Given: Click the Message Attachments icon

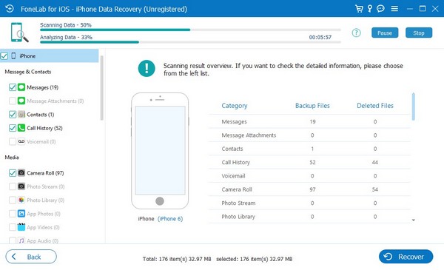Looking at the screenshot, I should [x=21, y=101].
